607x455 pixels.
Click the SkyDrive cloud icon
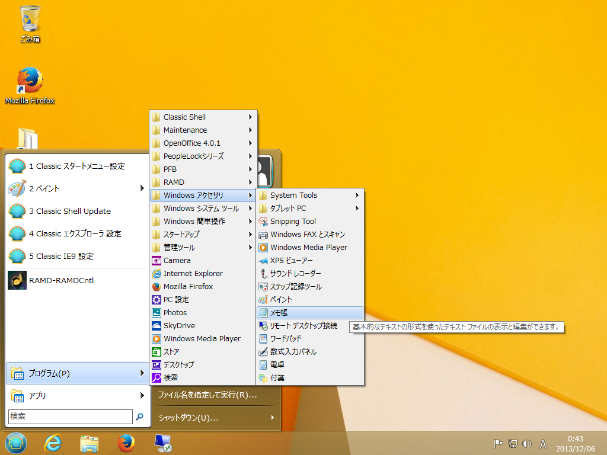(156, 326)
